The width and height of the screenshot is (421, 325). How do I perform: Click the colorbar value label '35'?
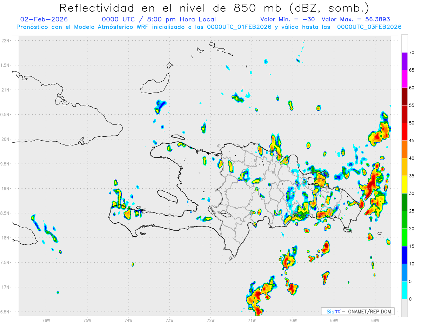point(412,176)
